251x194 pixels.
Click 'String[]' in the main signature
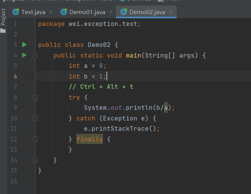point(160,56)
